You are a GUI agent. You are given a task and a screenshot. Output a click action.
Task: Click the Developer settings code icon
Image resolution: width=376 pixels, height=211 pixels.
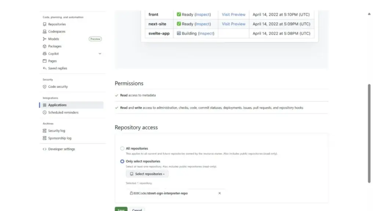tap(44, 149)
